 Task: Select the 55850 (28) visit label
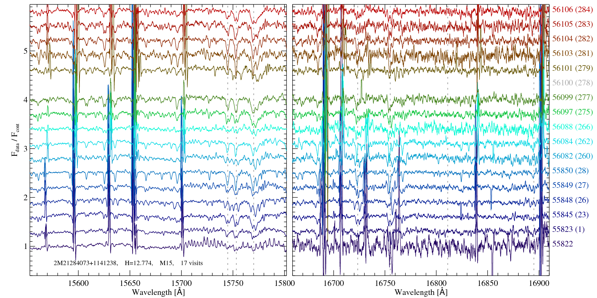570,171
